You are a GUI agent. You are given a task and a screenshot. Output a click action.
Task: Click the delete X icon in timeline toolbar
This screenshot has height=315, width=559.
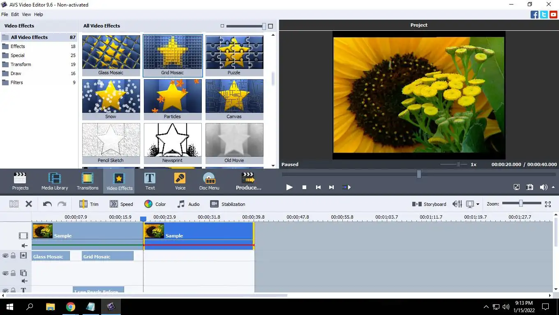(x=29, y=204)
